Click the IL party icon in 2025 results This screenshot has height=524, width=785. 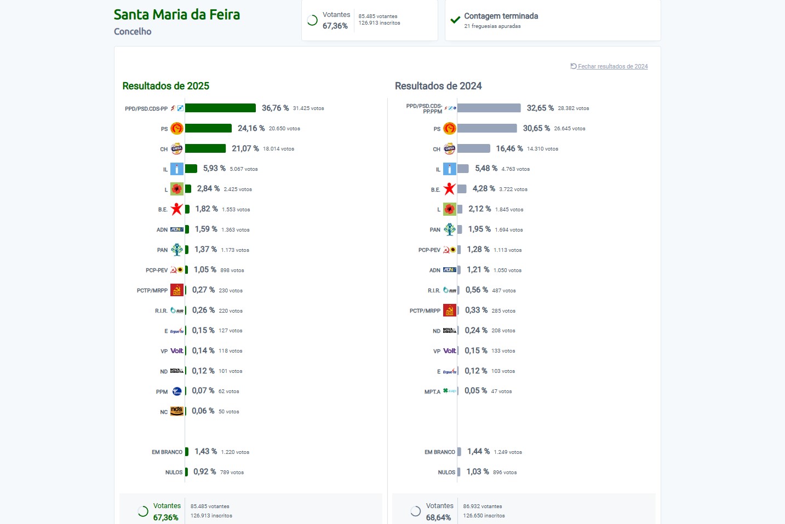tap(176, 169)
